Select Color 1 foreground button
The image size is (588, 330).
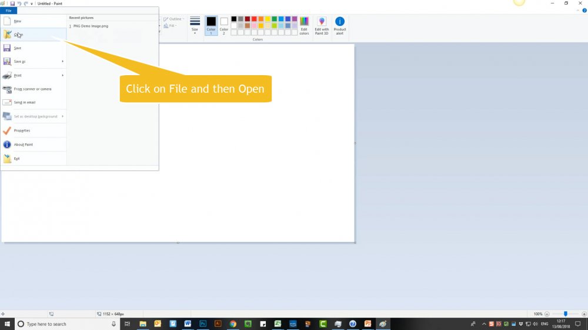click(211, 25)
